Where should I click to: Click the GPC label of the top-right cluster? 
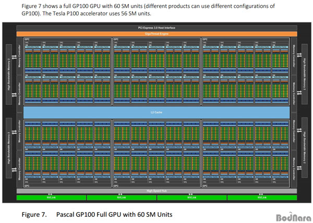(x=205, y=40)
